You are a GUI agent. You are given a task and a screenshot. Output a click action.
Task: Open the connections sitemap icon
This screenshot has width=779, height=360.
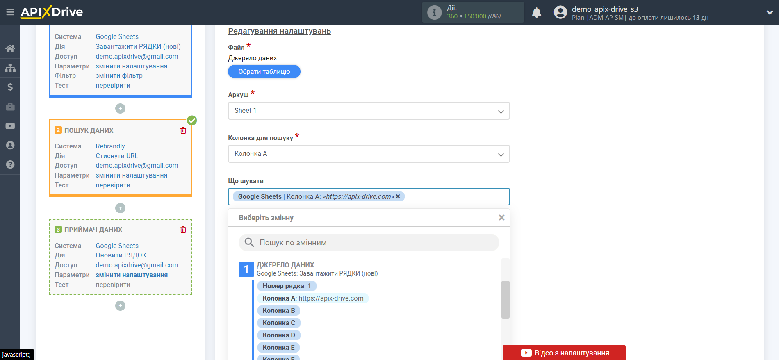coord(10,68)
